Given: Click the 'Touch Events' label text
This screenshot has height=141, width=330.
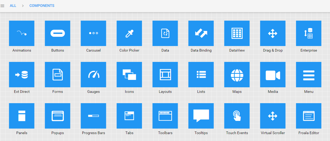Looking at the screenshot, I should 237,133.
